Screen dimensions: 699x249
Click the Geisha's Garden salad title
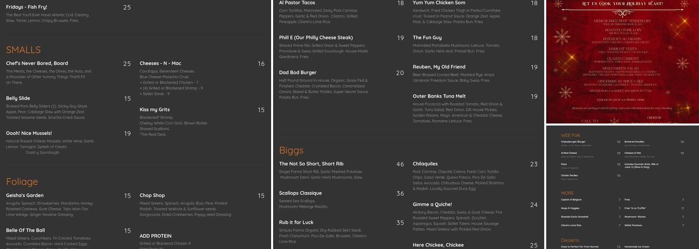(x=25, y=196)
